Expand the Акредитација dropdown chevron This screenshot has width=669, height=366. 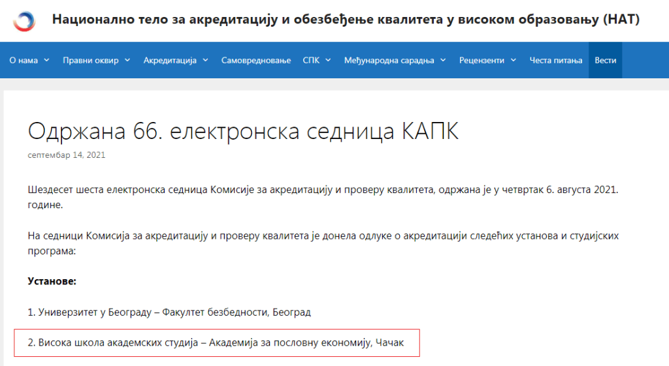point(205,60)
